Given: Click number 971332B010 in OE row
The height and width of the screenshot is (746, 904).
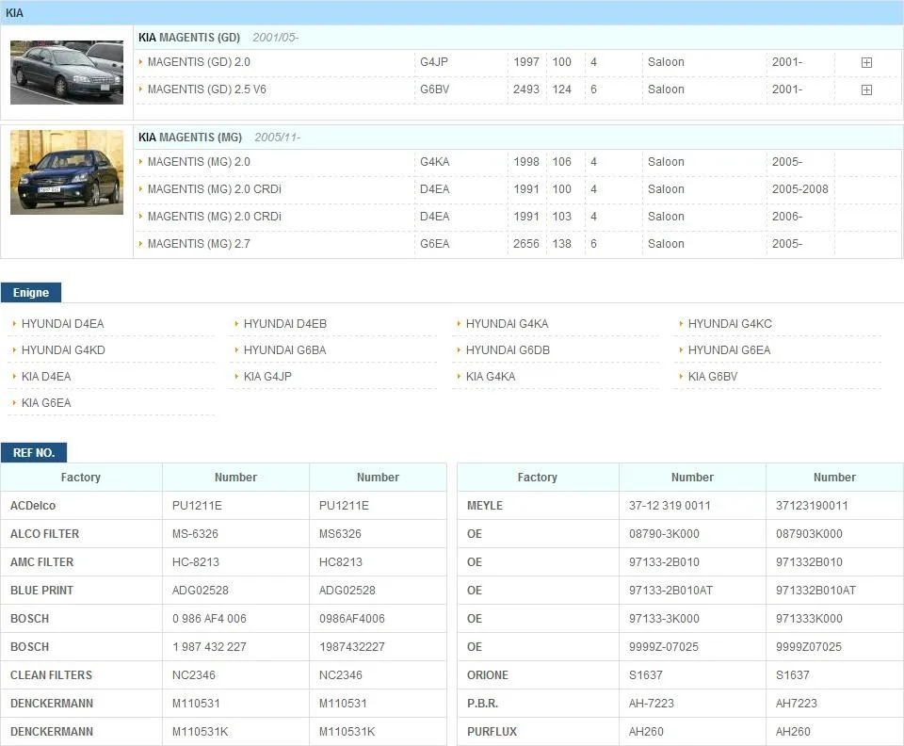Looking at the screenshot, I should tap(809, 562).
